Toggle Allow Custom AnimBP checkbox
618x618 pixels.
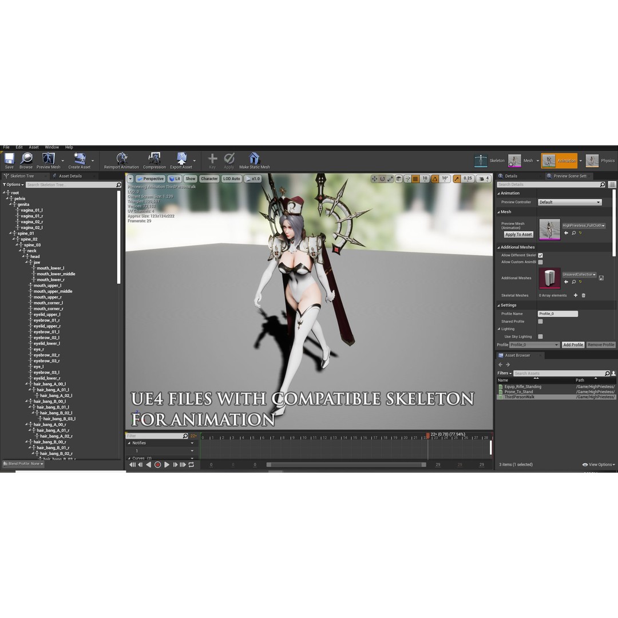[540, 262]
